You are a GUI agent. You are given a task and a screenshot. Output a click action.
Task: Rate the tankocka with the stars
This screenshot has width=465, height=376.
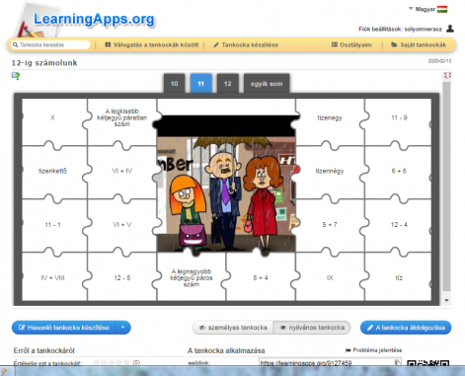click(112, 362)
